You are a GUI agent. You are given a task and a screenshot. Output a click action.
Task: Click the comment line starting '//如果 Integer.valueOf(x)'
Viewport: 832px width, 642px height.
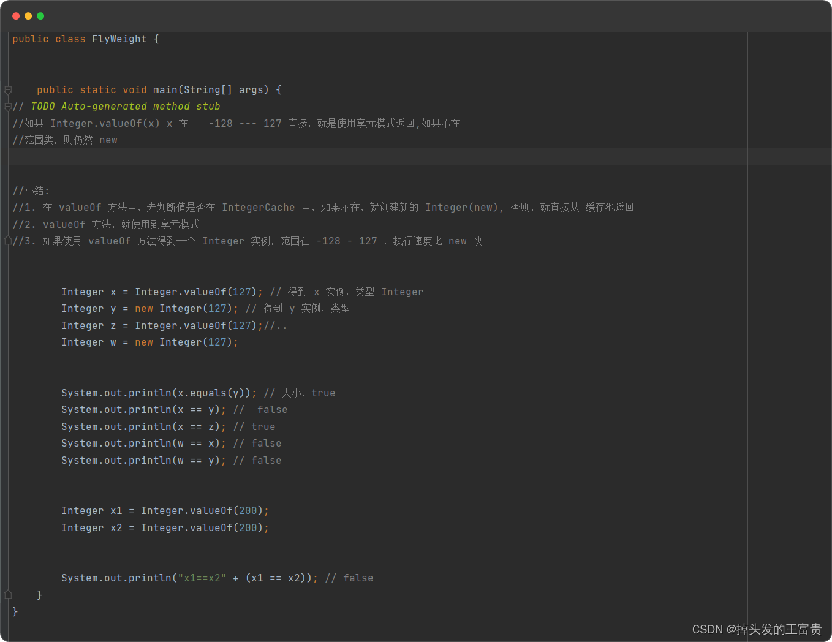236,124
